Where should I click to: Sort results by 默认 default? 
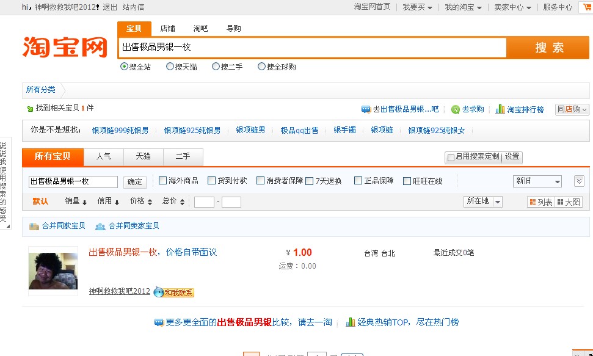point(40,202)
